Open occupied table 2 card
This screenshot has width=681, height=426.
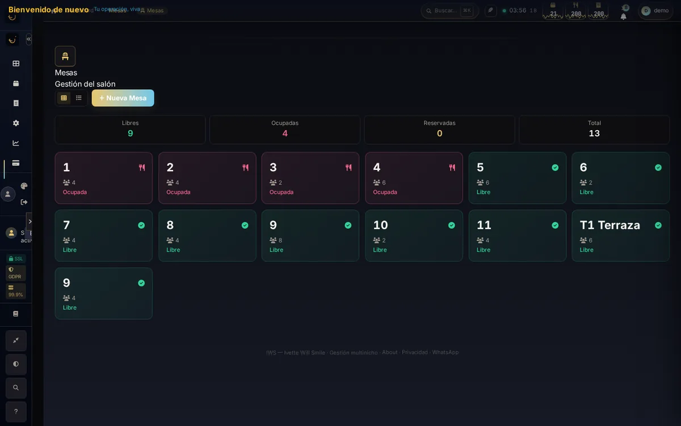coord(207,178)
